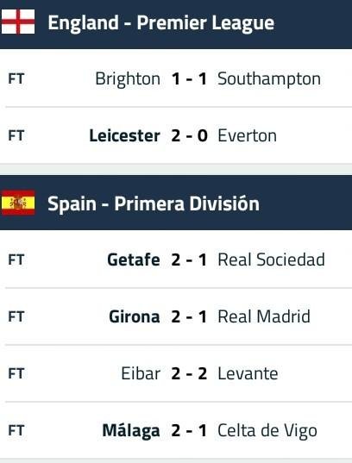Viewport: 352px width, 463px height.
Task: Select Eibar team name
Action: tap(141, 374)
